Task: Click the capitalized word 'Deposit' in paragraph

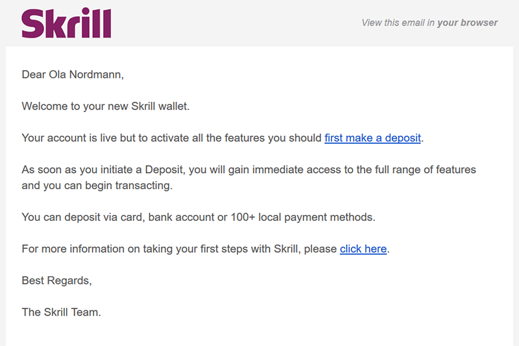Action: [164, 170]
